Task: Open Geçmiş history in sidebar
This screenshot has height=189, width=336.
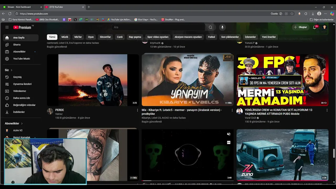Action: pyautogui.click(x=21, y=77)
